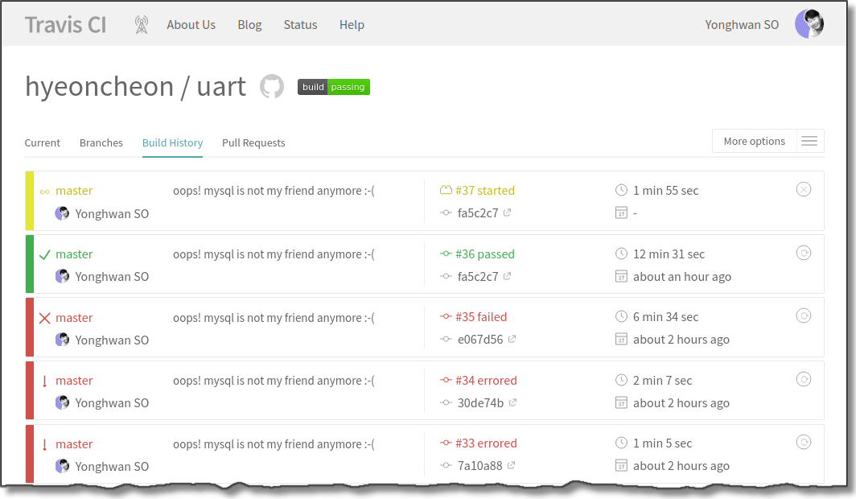Click the Travis CI logo
Viewport: 856px width, 499px height.
(x=65, y=25)
